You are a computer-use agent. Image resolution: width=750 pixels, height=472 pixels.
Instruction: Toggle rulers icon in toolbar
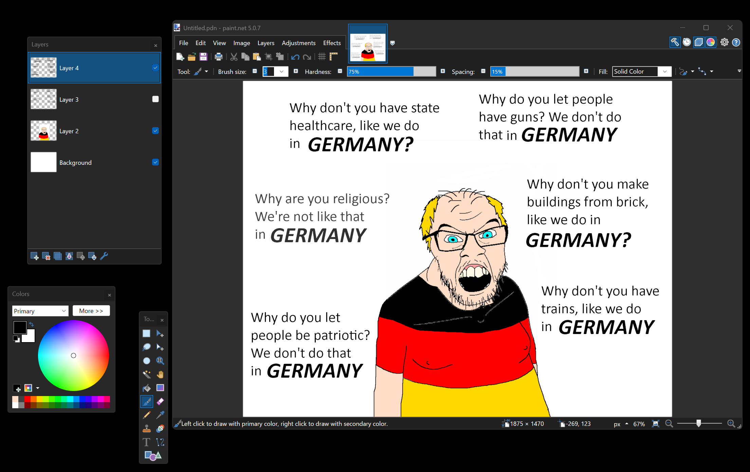334,57
